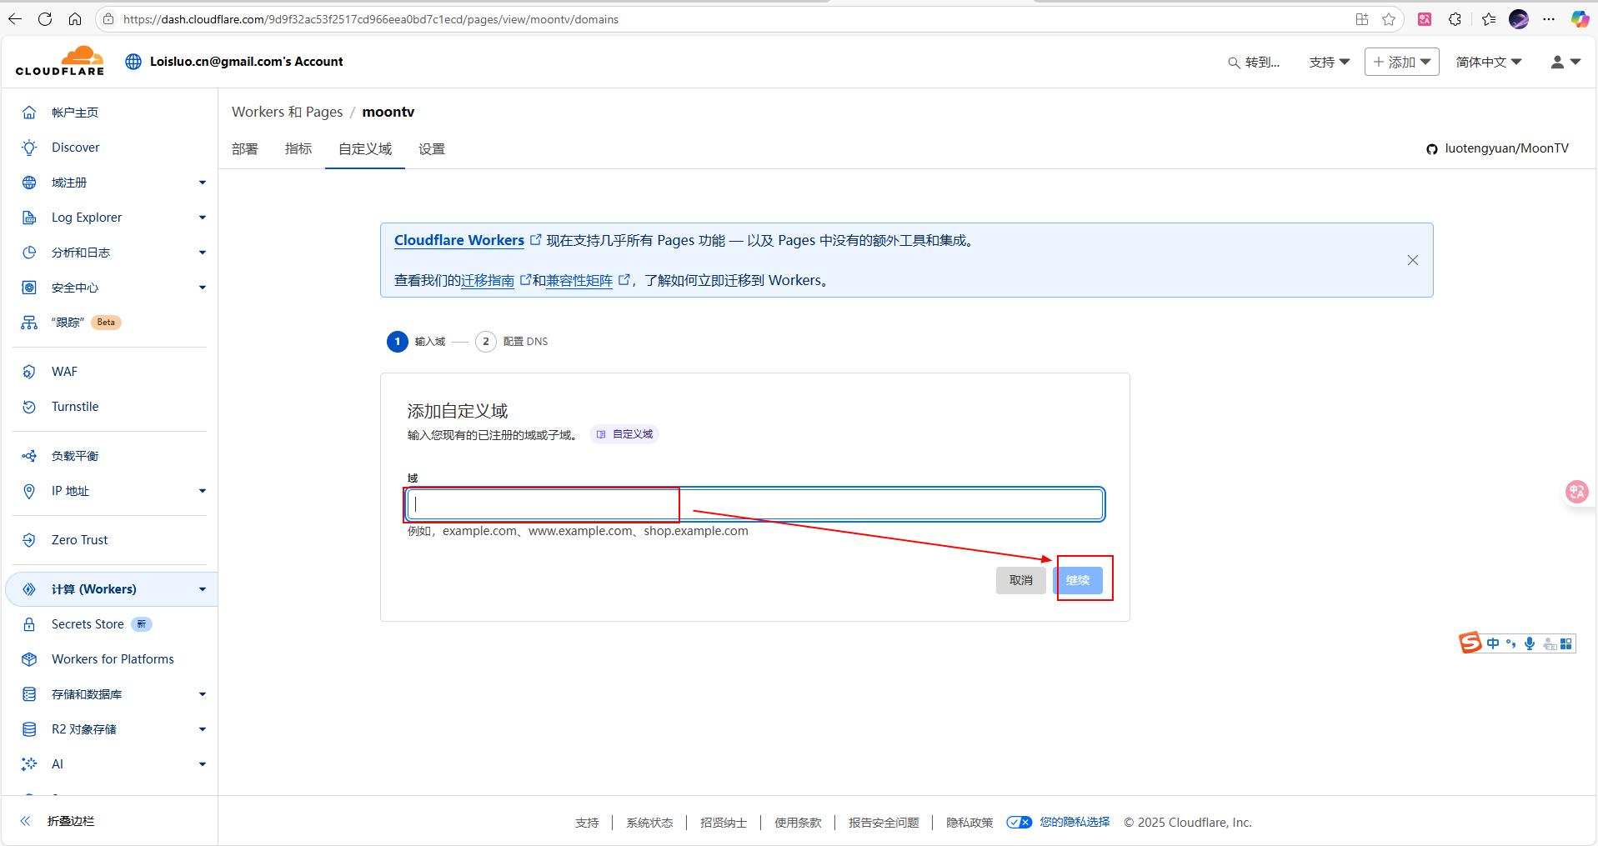Click the Cloudflare logo
1598x846 pixels.
point(60,61)
